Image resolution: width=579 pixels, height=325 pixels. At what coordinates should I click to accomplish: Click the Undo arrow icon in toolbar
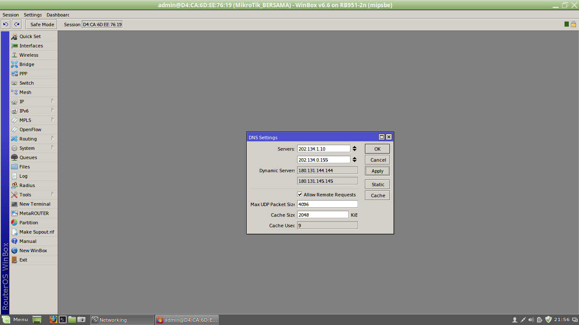[x=6, y=25]
